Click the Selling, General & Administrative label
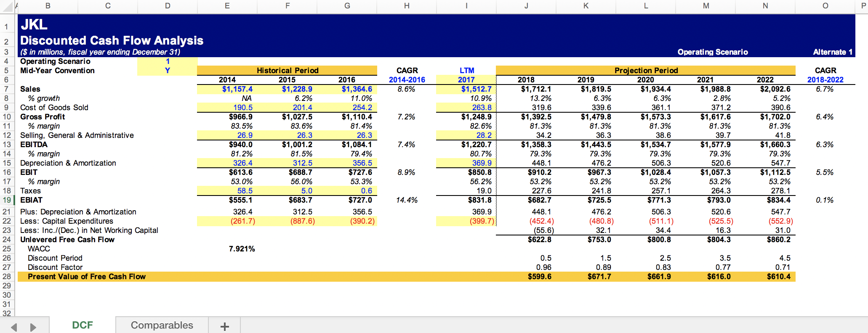Viewport: 868px width, 333px height. point(77,135)
